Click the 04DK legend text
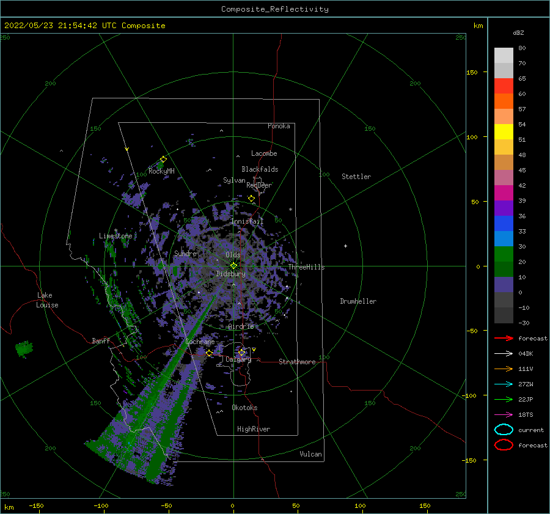This screenshot has height=514, width=550. 526,354
